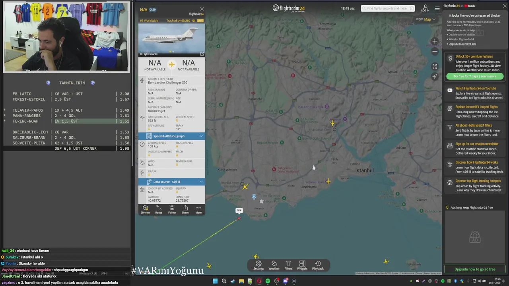Close the flight details panel
The width and height of the screenshot is (509, 286).
(x=202, y=9)
